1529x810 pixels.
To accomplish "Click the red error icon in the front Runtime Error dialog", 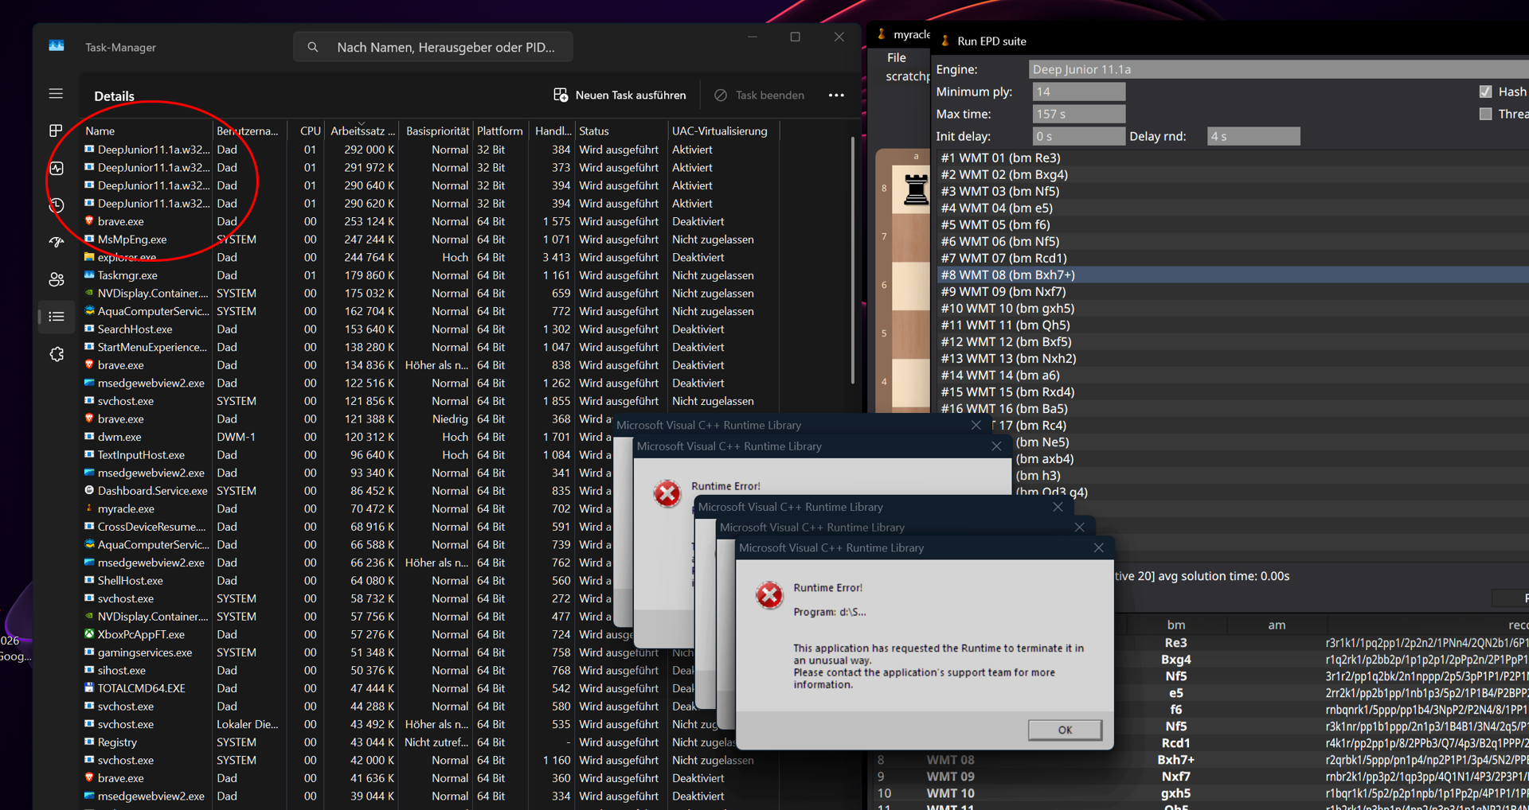I will 769,595.
